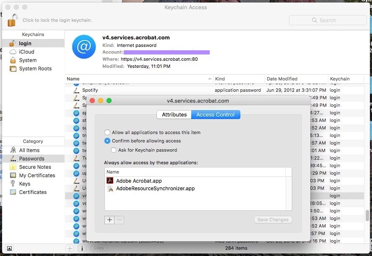
Task: Select the iCloud keychain
Action: 33,52
